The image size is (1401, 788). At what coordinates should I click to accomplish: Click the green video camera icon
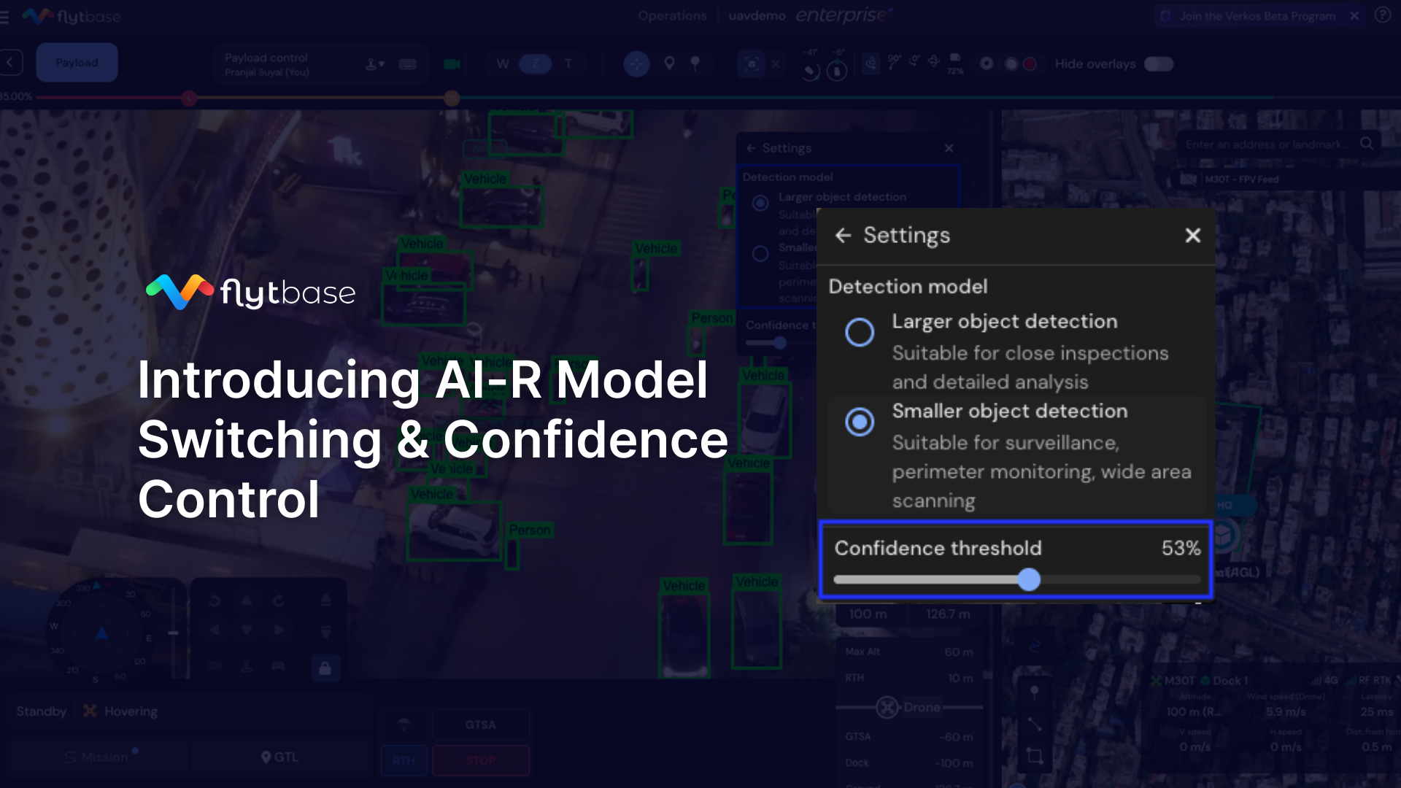click(x=452, y=64)
